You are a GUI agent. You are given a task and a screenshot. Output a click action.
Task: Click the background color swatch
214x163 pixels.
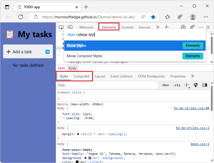90,158
